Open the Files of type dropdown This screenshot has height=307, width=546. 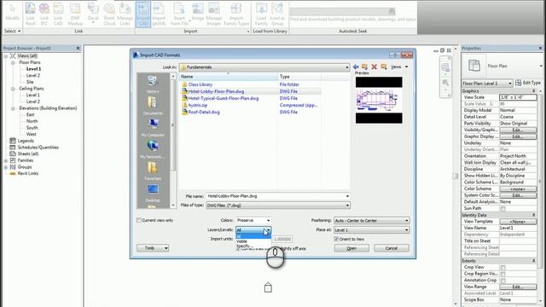[347, 206]
